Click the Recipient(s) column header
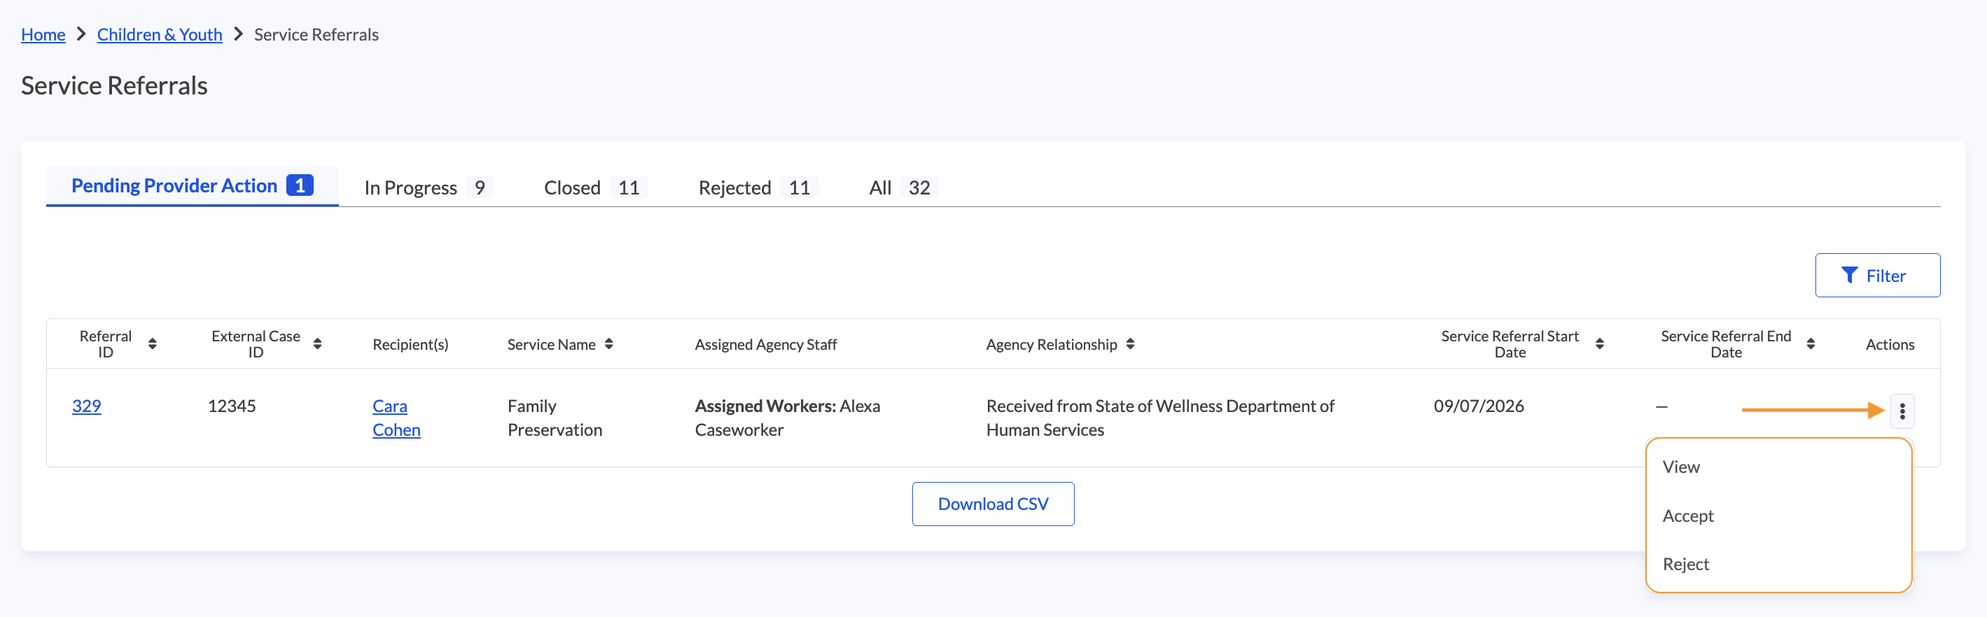 (410, 344)
